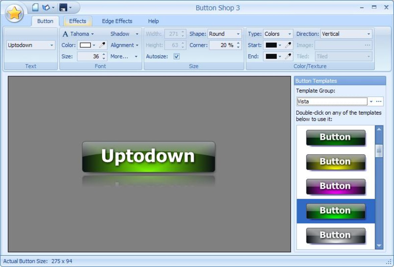Screen dimensions: 394x267
Task: Switch to the Button tab
Action: pyautogui.click(x=45, y=21)
